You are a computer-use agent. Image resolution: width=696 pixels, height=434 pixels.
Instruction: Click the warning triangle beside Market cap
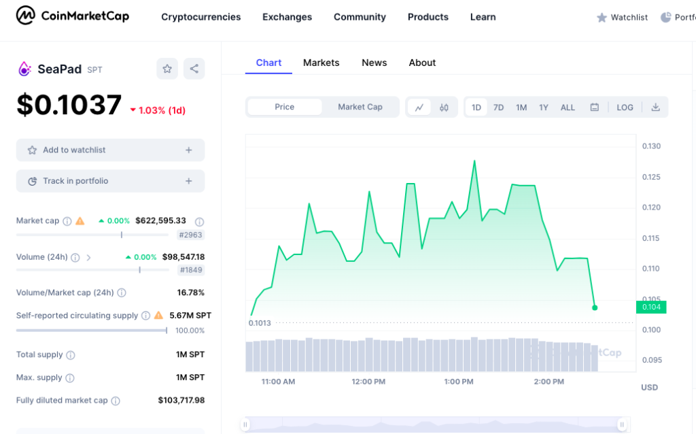coord(80,220)
